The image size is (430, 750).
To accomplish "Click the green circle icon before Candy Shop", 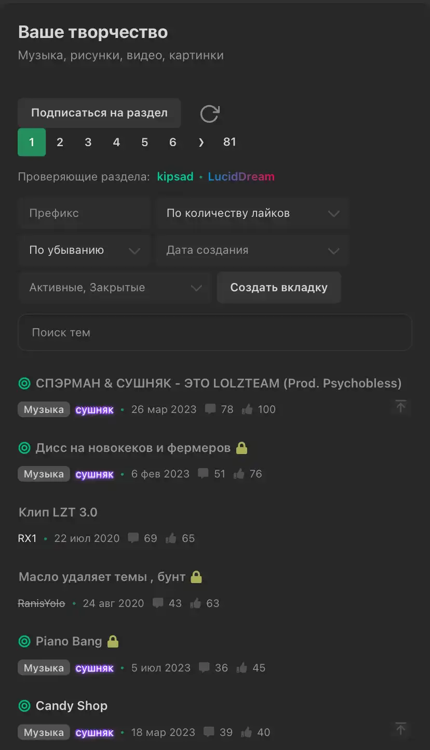I will click(24, 706).
